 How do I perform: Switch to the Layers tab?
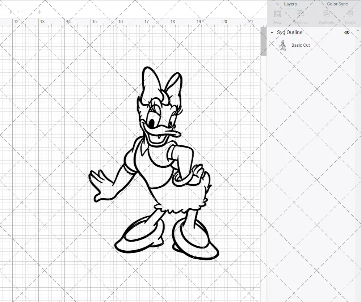coord(290,4)
